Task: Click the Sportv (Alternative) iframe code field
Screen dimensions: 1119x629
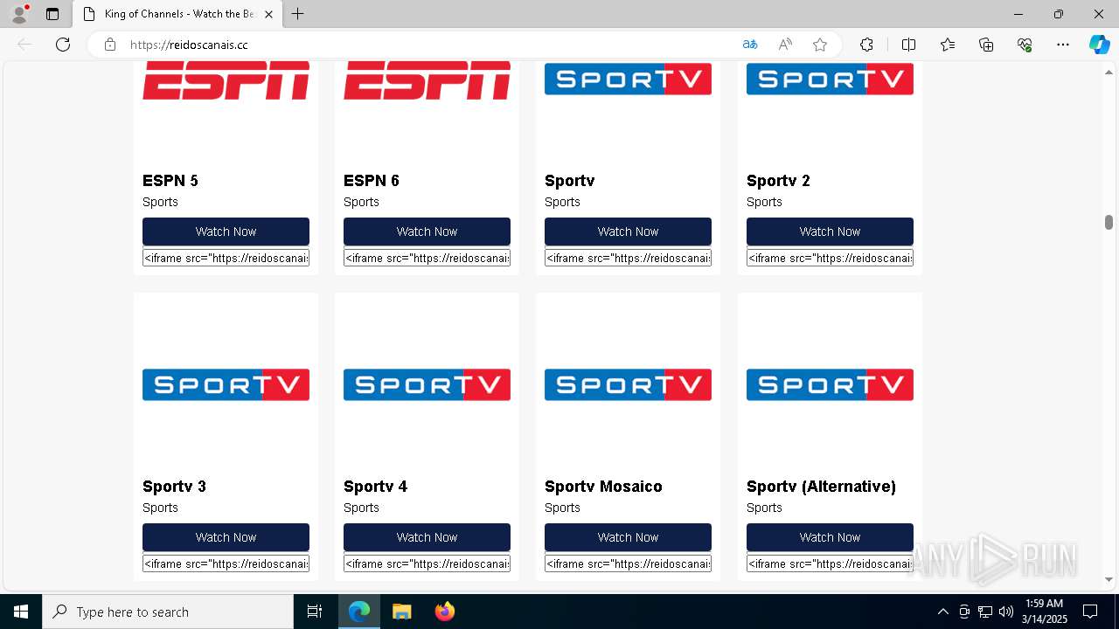Action: coord(830,563)
